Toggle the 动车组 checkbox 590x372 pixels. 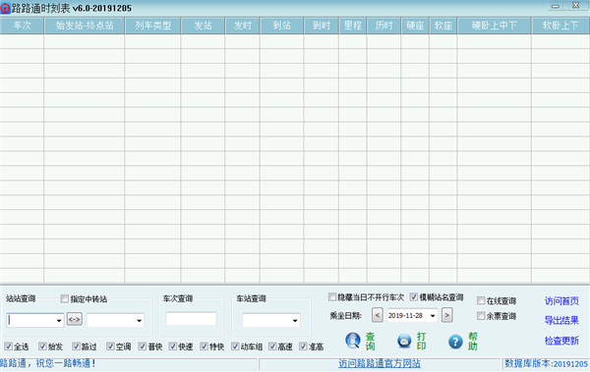(x=235, y=346)
